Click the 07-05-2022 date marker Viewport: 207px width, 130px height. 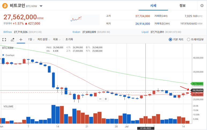tap(146, 128)
